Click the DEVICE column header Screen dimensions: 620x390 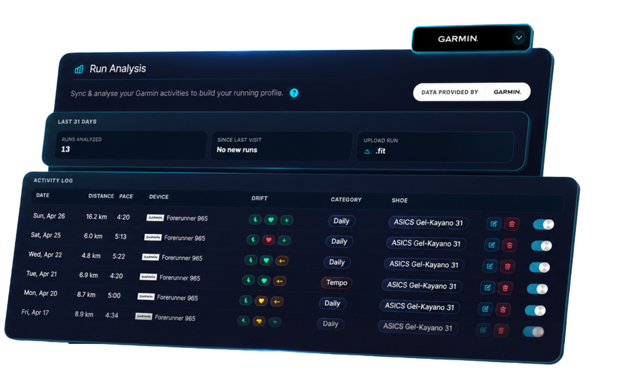tap(159, 197)
